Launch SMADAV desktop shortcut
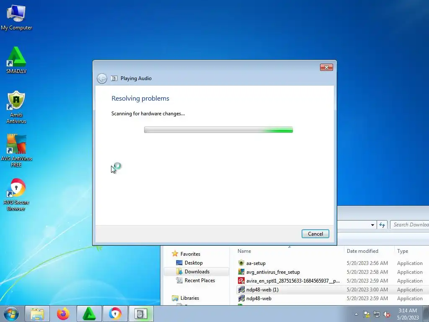The height and width of the screenshot is (322, 429). click(x=16, y=60)
